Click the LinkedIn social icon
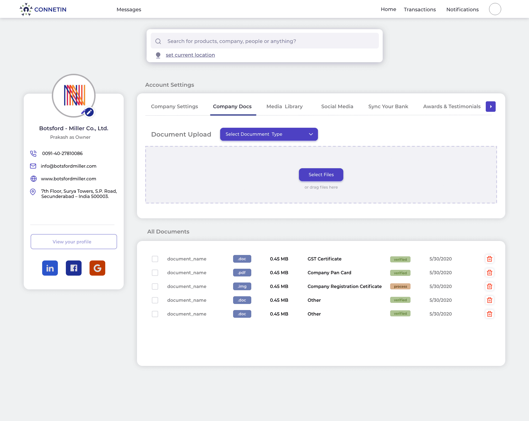Image resolution: width=529 pixels, height=421 pixels. click(50, 268)
